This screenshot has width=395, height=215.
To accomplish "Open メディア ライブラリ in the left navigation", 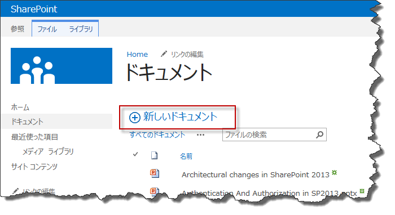I will coord(48,152).
